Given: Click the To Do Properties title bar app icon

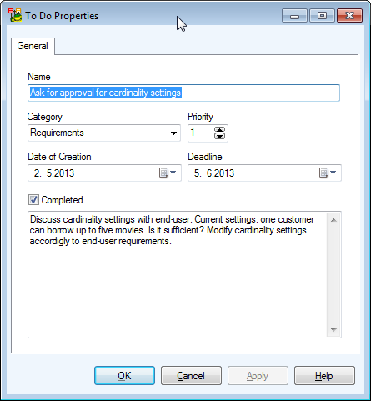Looking at the screenshot, I should click(15, 15).
